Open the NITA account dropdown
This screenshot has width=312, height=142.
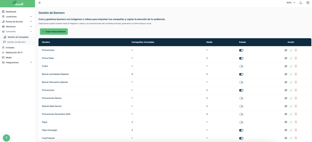[291, 3]
